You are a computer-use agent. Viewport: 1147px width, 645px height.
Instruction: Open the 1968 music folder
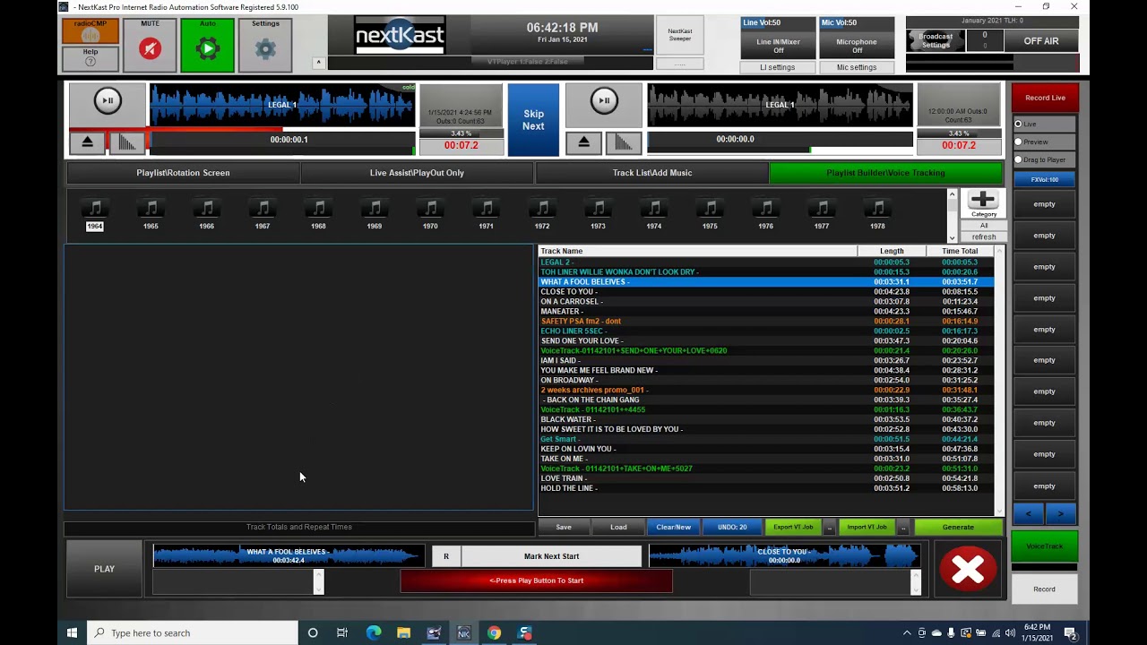point(318,215)
